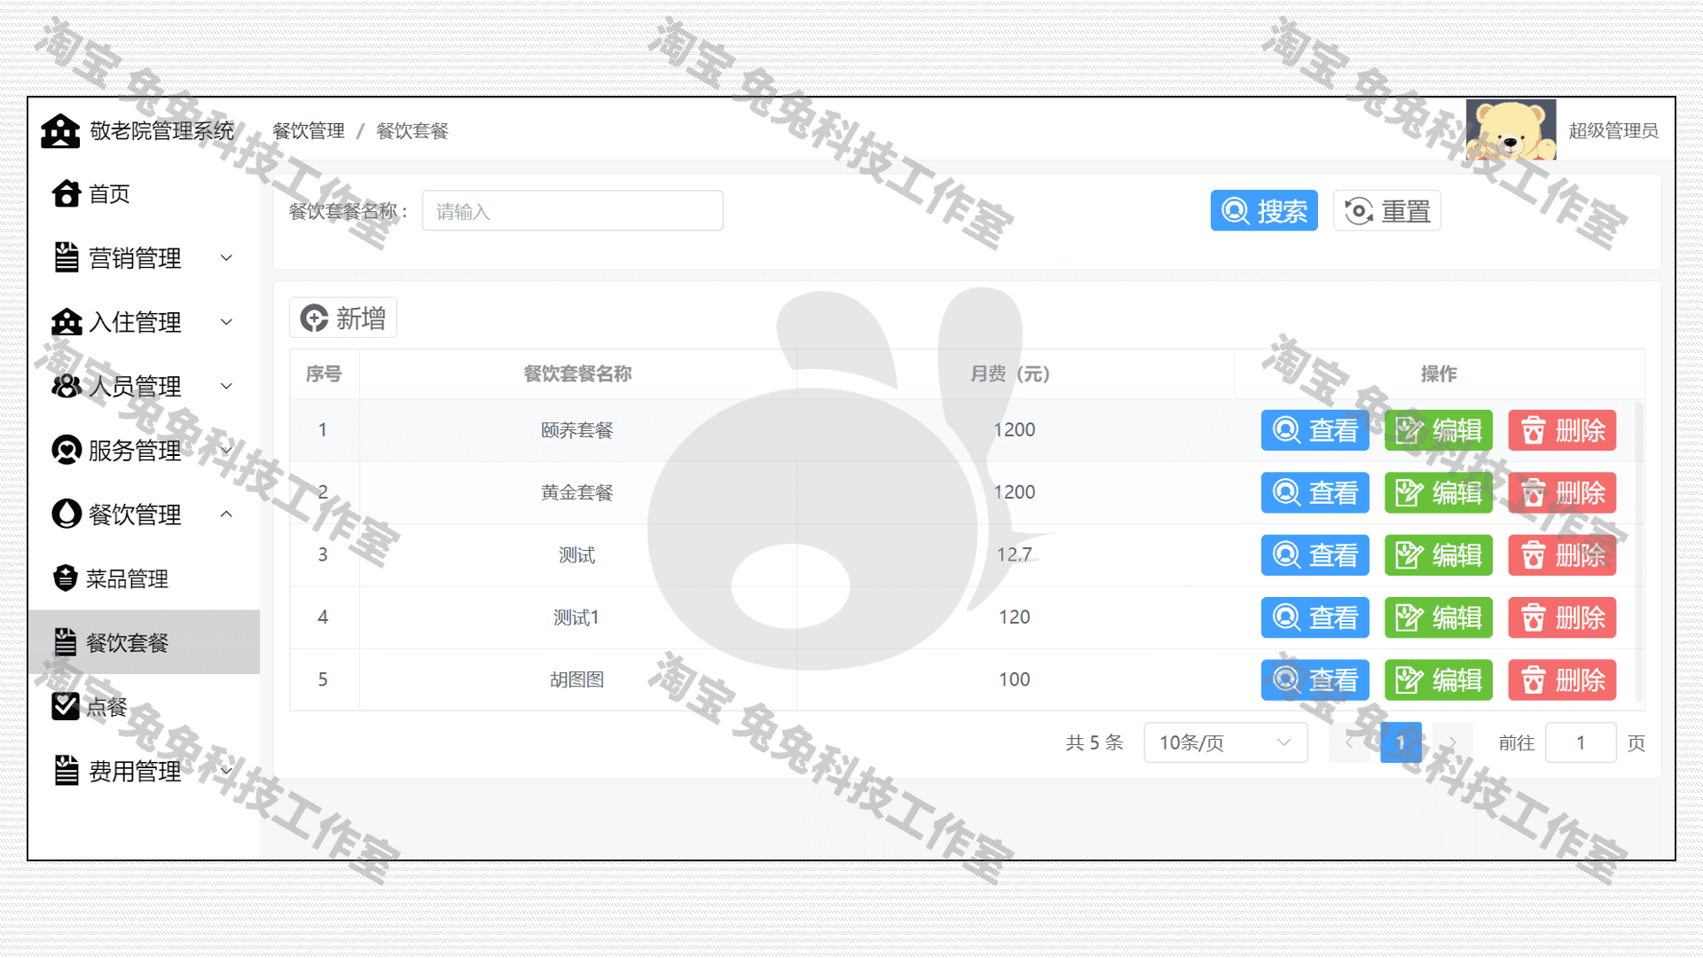The image size is (1703, 958).
Task: View the 颐养套餐 row
Action: pyautogui.click(x=1315, y=430)
